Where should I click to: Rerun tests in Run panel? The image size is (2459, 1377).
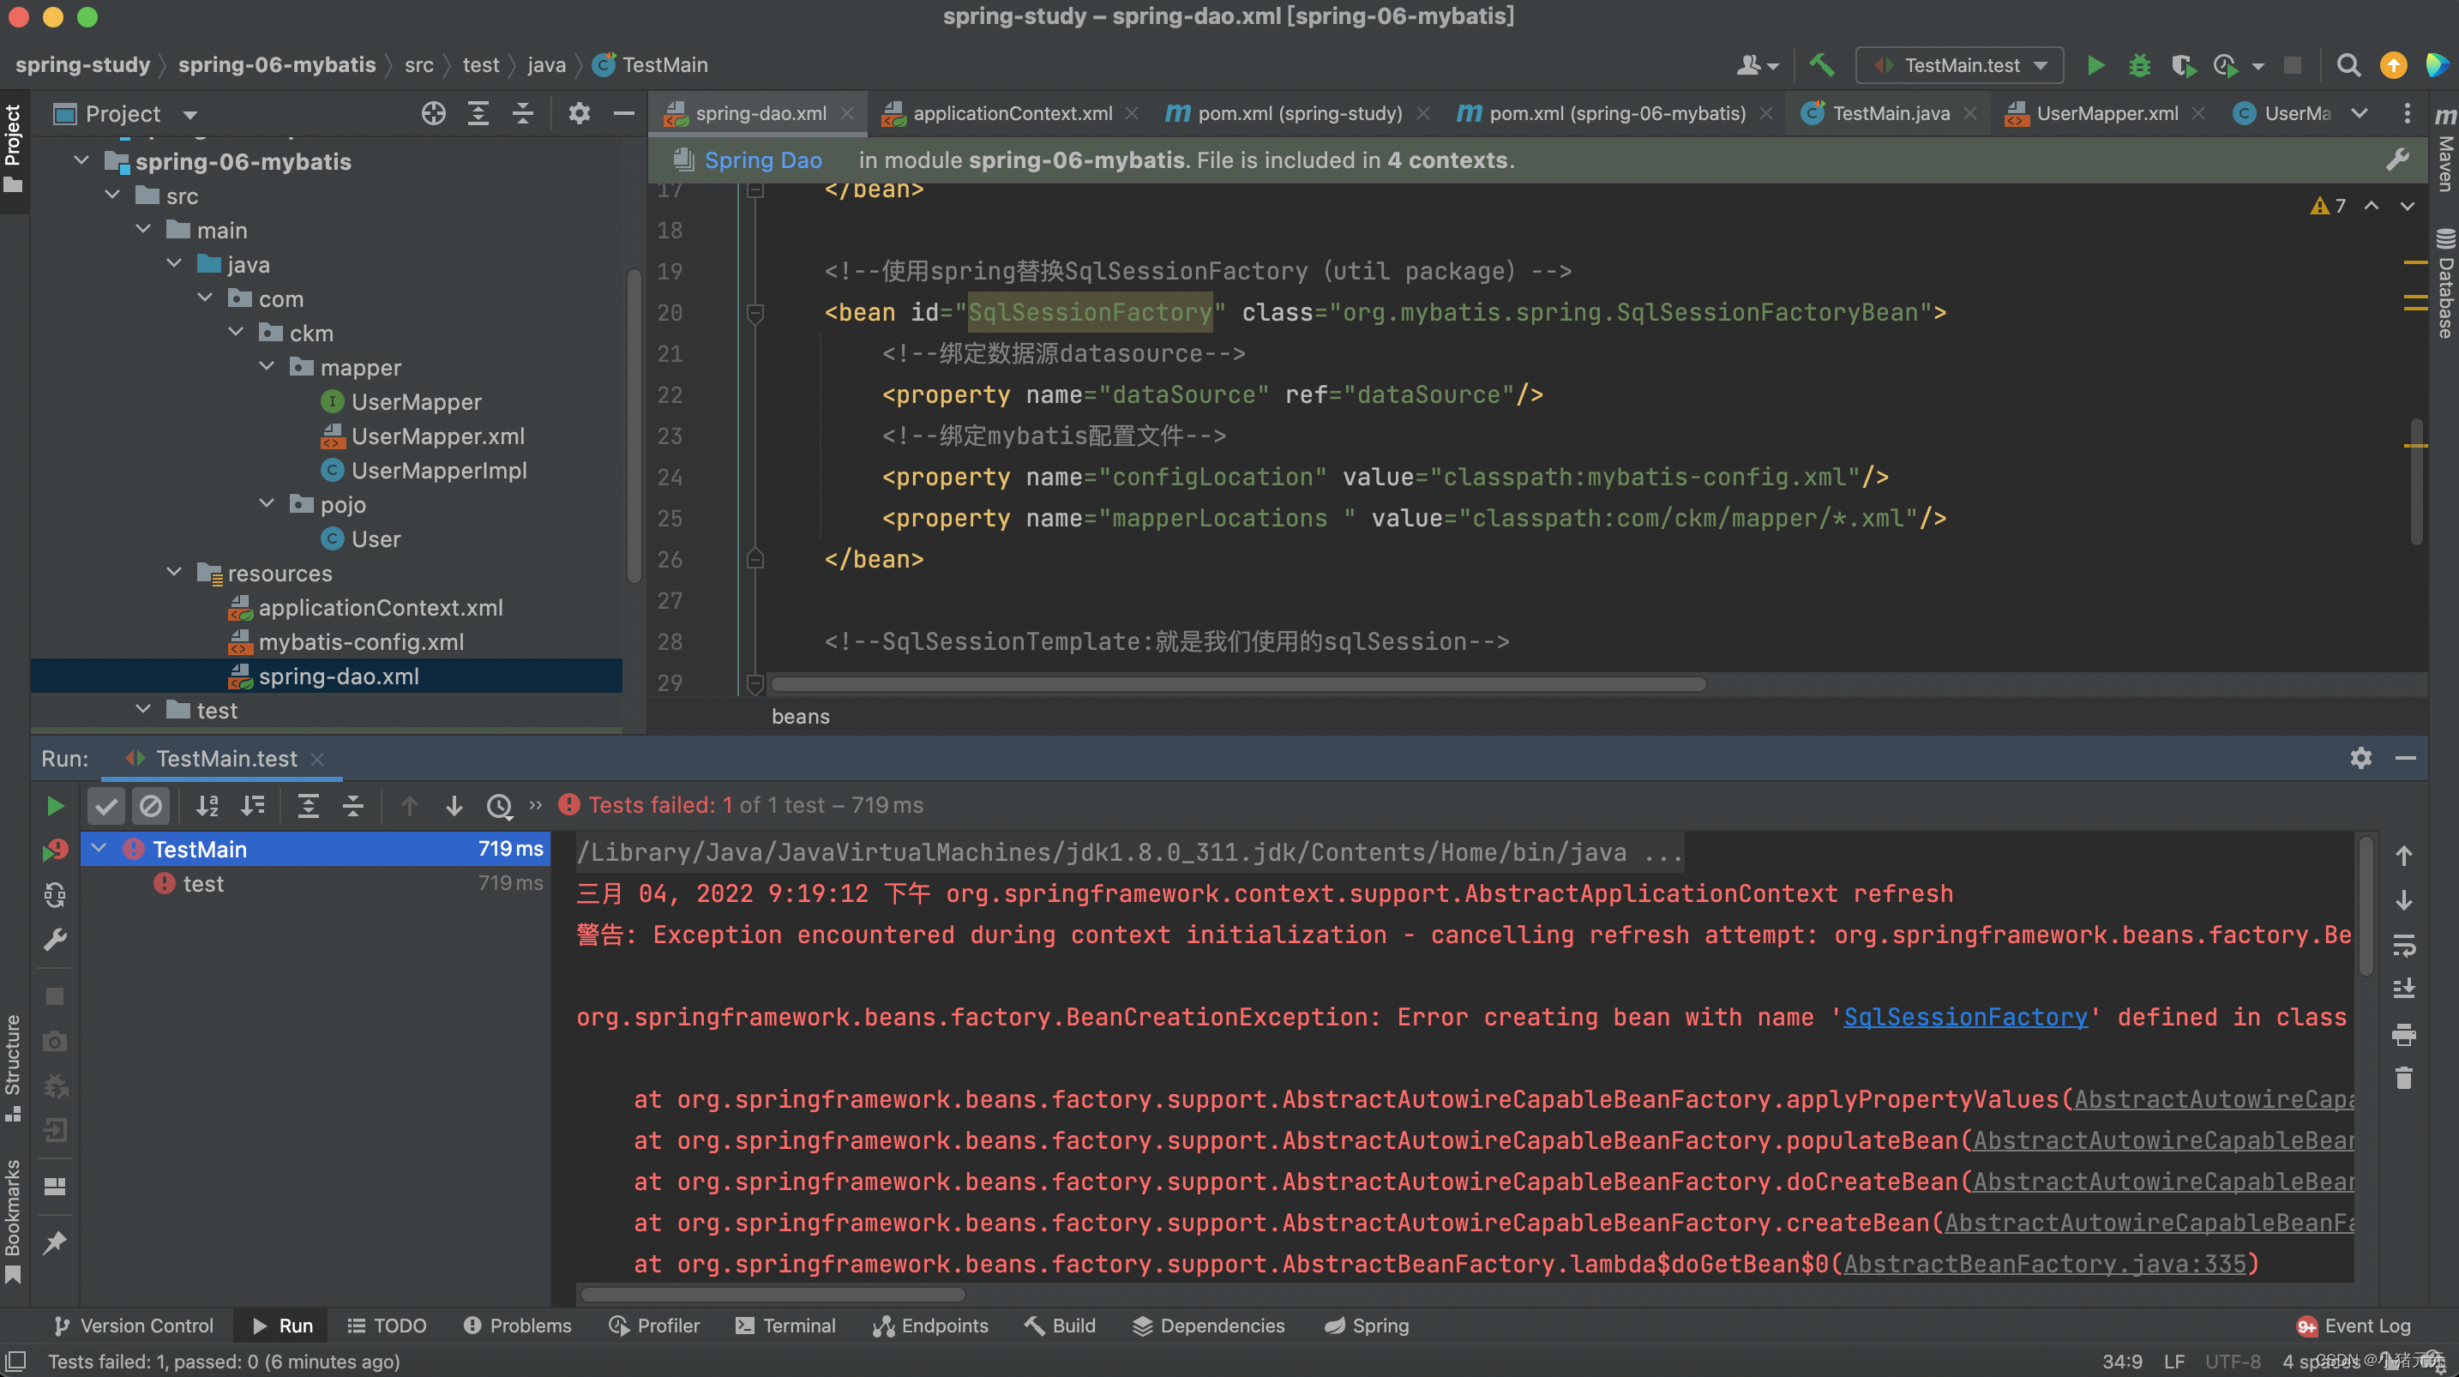click(x=56, y=806)
